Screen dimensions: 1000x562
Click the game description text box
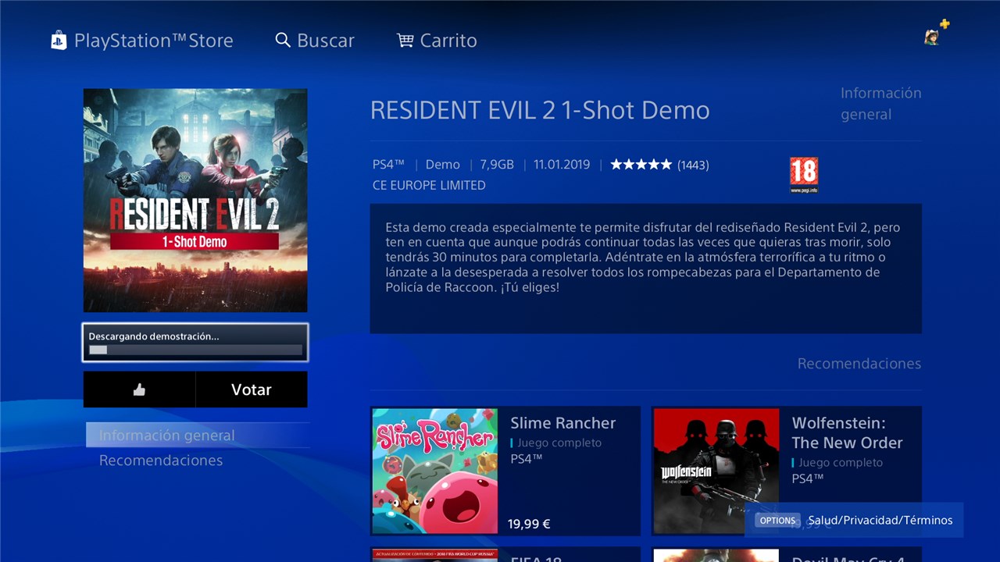pyautogui.click(x=646, y=269)
